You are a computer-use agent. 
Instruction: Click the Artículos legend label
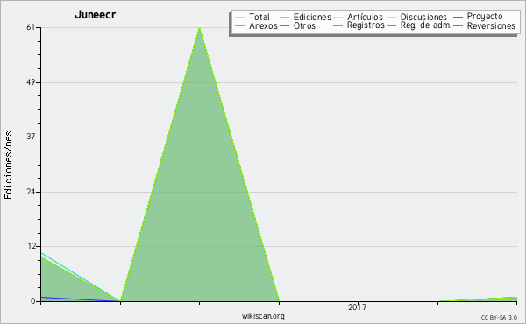(365, 17)
